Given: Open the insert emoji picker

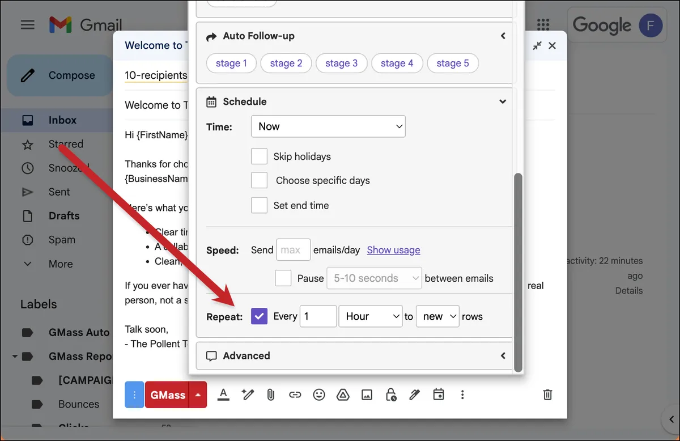Looking at the screenshot, I should pyautogui.click(x=319, y=395).
